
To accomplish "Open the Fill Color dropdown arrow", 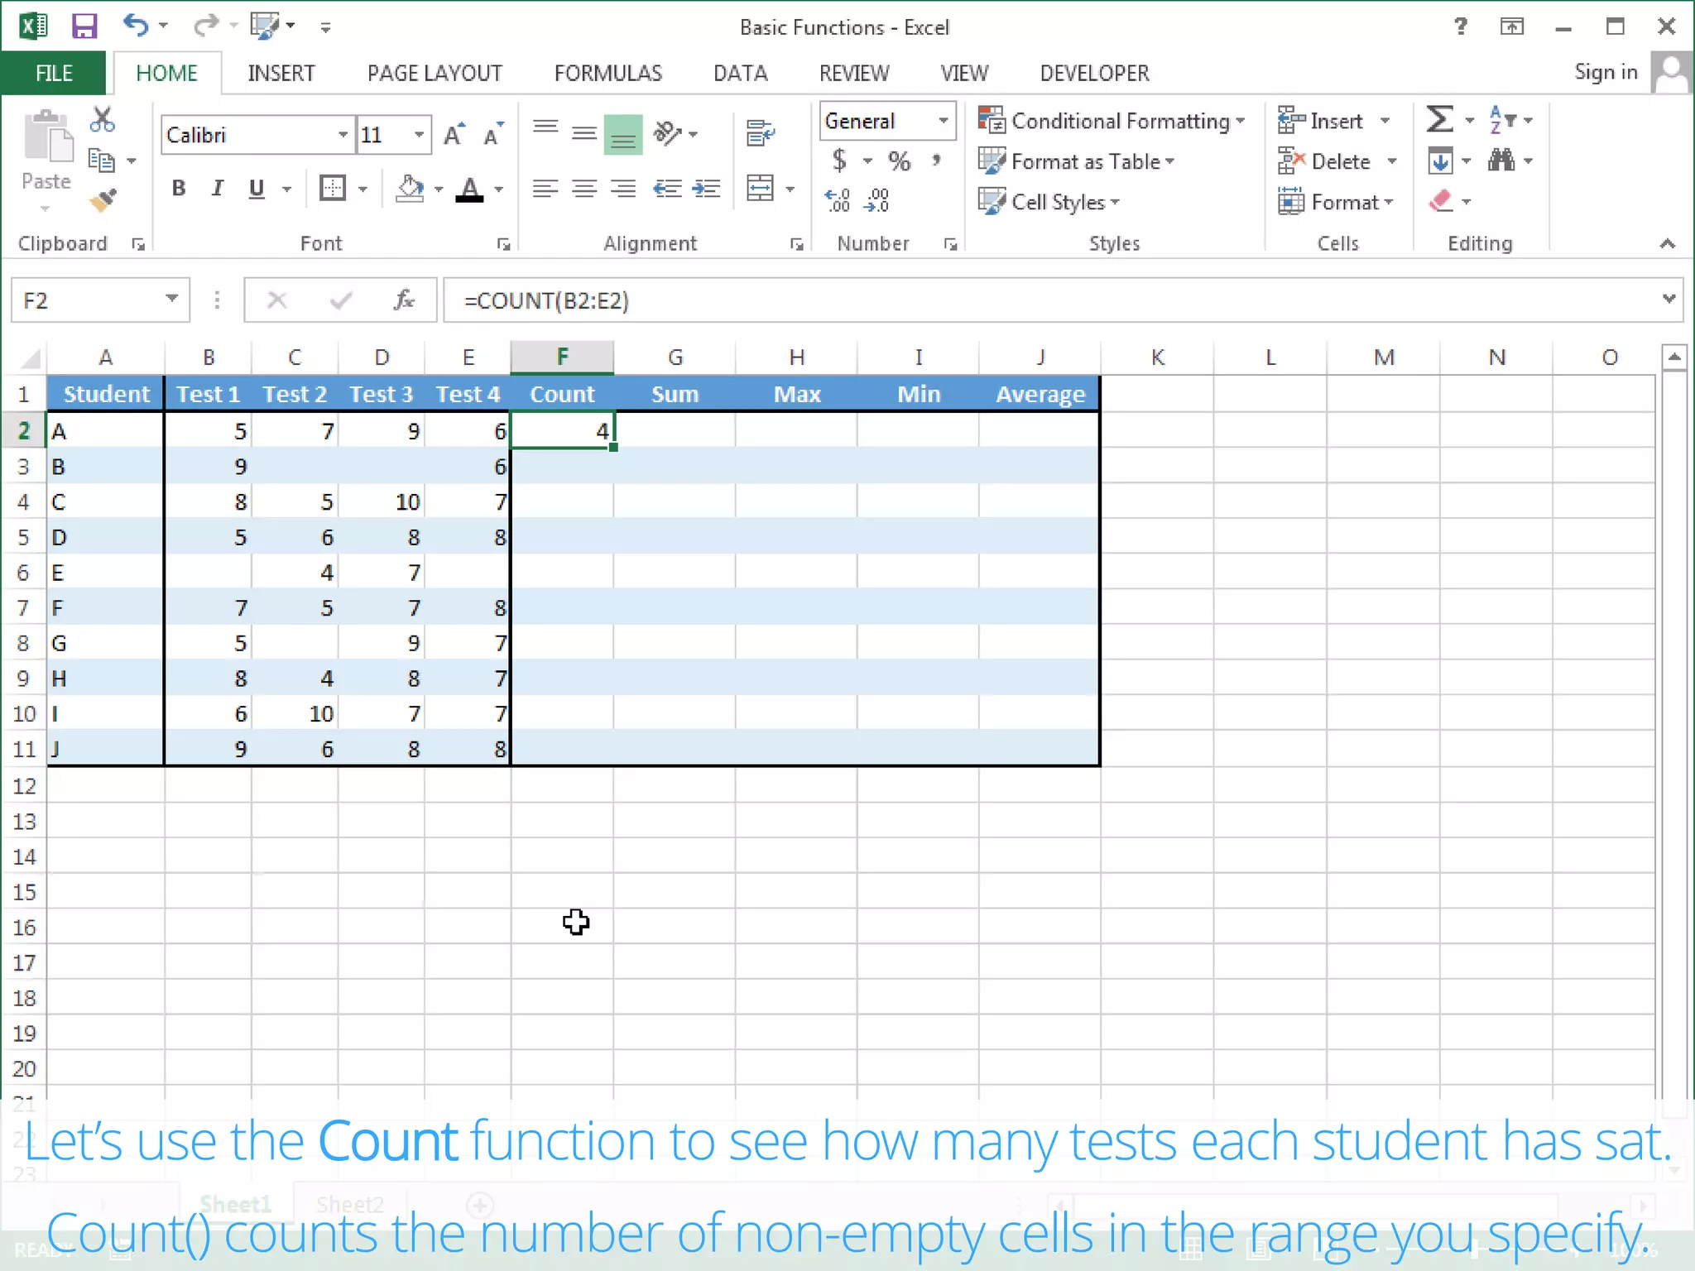I will (x=439, y=189).
